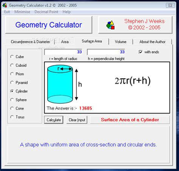Click the Geometry Calculator title bar app icon
Screen dimensions: 179x171
pyautogui.click(x=5, y=5)
